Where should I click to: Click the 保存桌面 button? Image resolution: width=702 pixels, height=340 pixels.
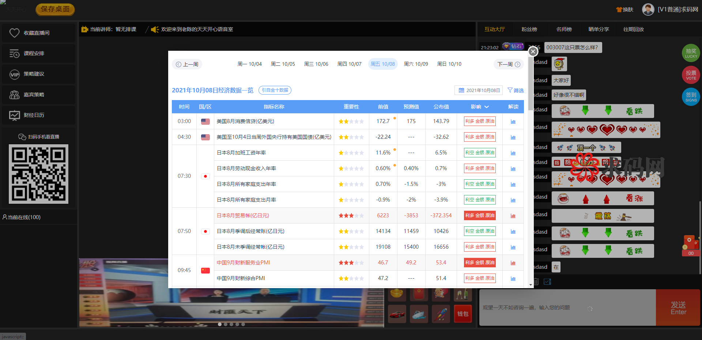[55, 10]
